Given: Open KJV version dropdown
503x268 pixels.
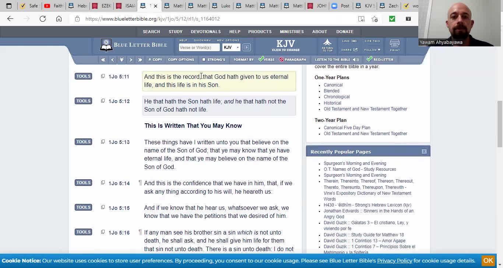Looking at the screenshot, I should 231,47.
